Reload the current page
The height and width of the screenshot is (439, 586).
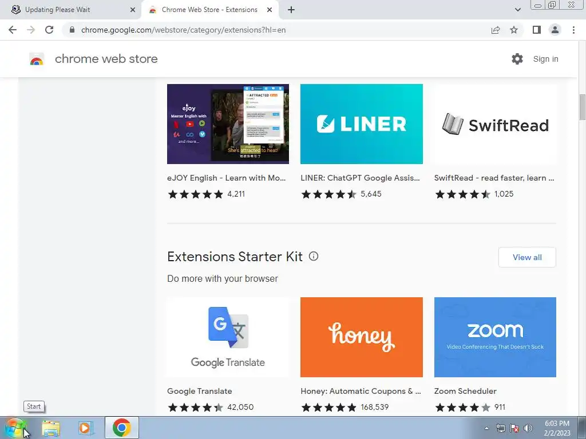[x=49, y=30]
